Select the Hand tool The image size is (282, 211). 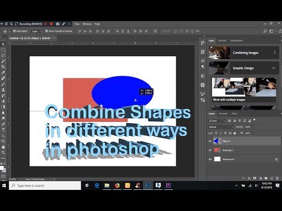pyautogui.click(x=3, y=147)
